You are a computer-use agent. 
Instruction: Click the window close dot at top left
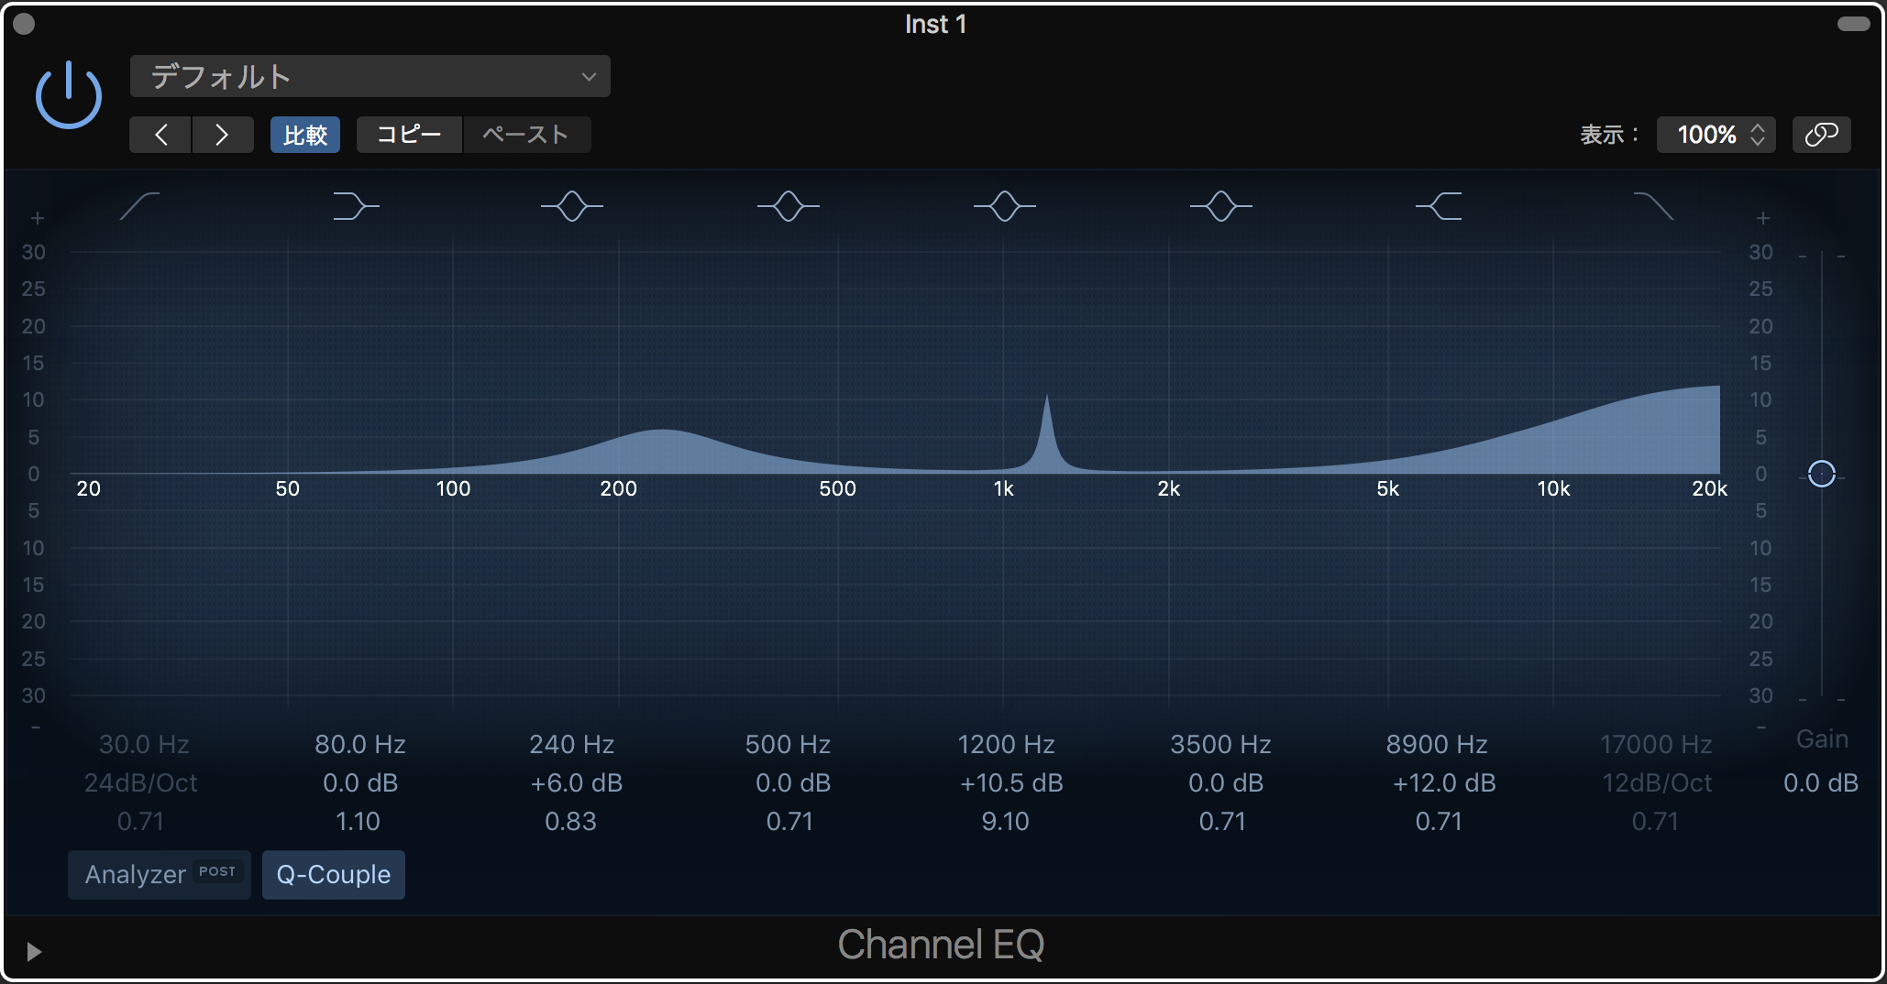tap(25, 24)
